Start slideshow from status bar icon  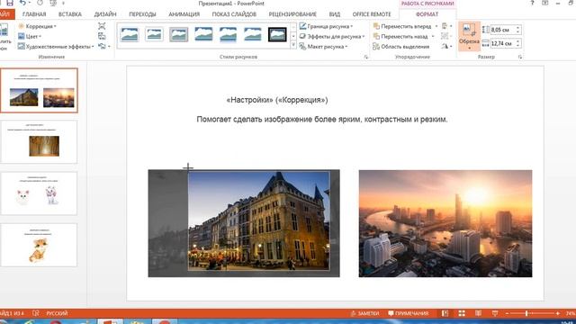pyautogui.click(x=495, y=313)
